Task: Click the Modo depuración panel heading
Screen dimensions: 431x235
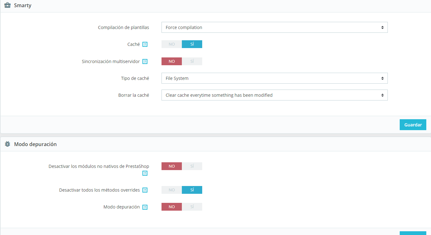Action: click(35, 144)
